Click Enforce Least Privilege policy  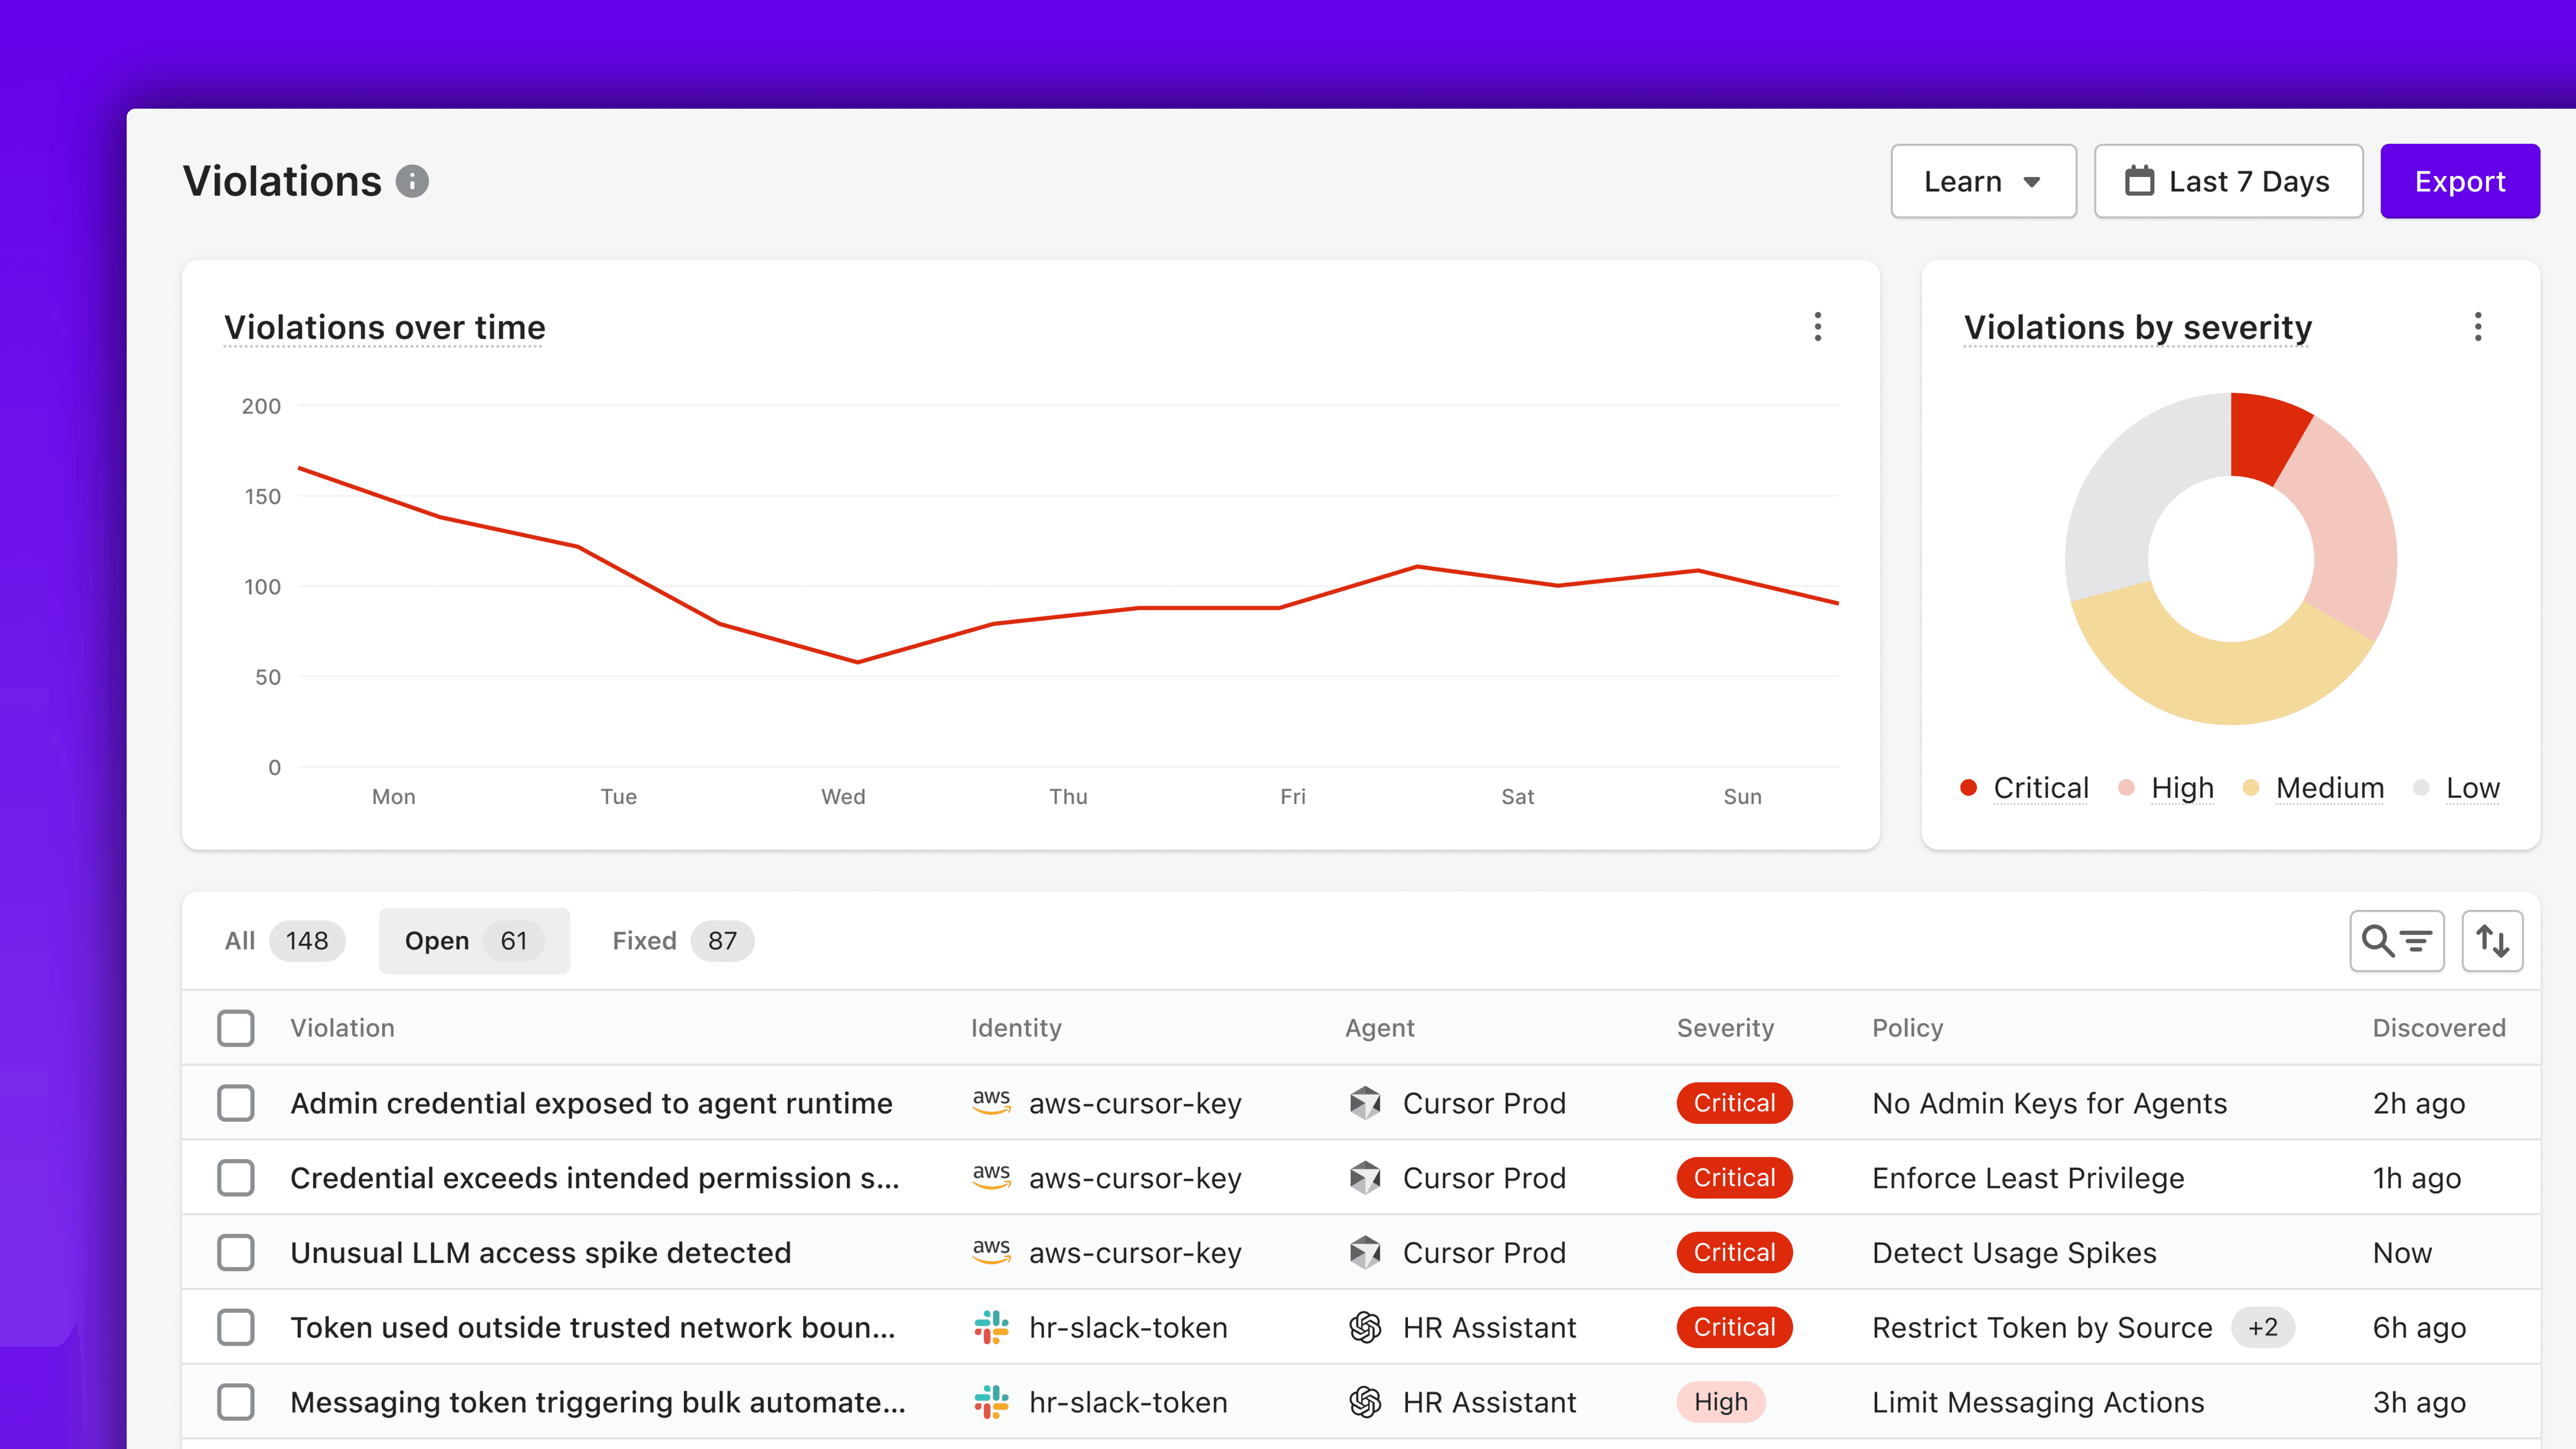coord(2028,1178)
